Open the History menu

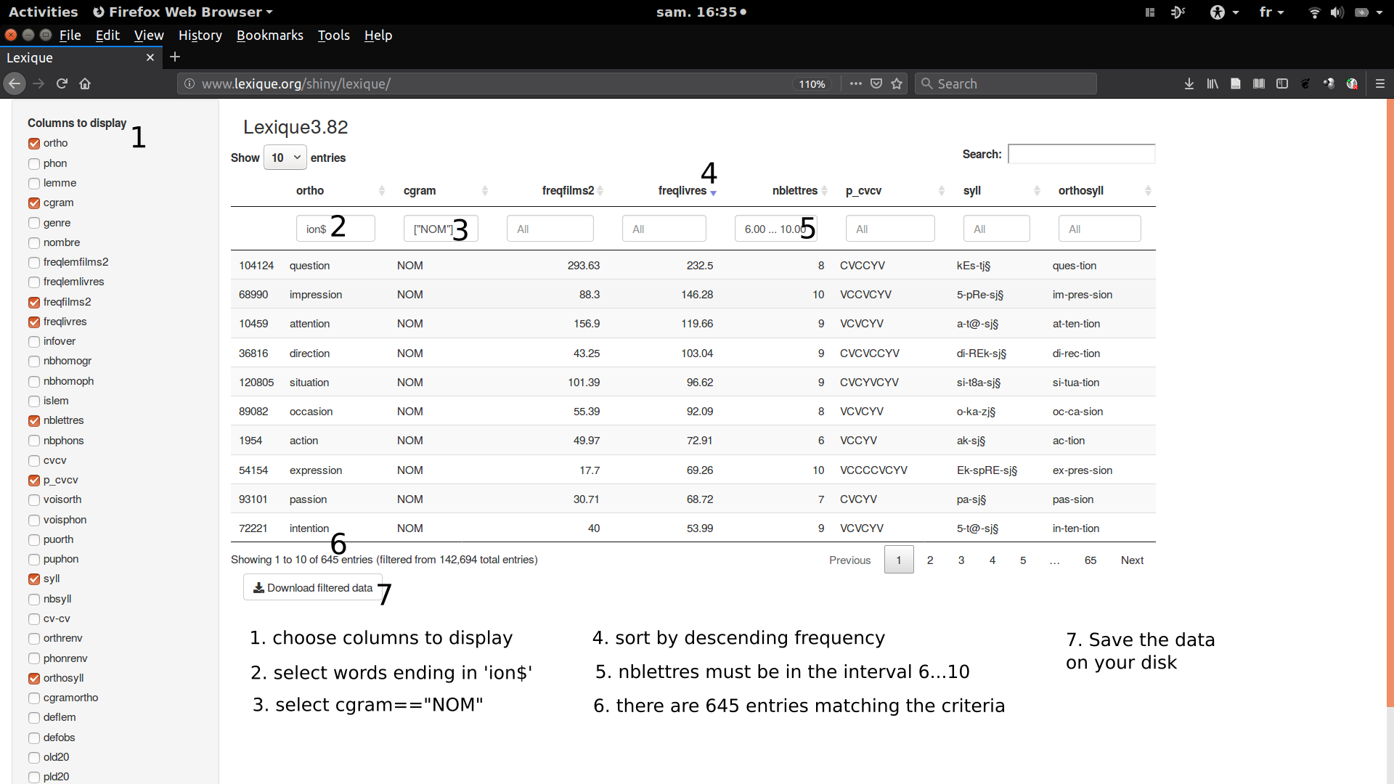point(200,35)
